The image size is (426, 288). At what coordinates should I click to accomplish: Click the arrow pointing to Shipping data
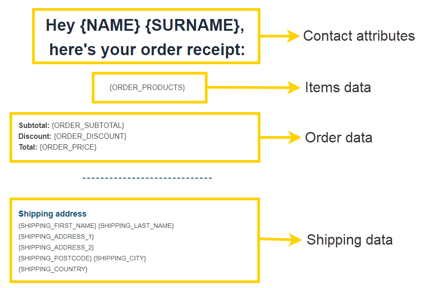[x=280, y=240]
